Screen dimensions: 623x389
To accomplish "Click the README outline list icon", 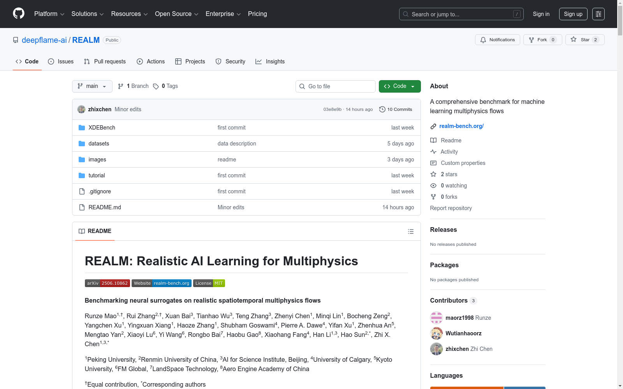I will (410, 231).
